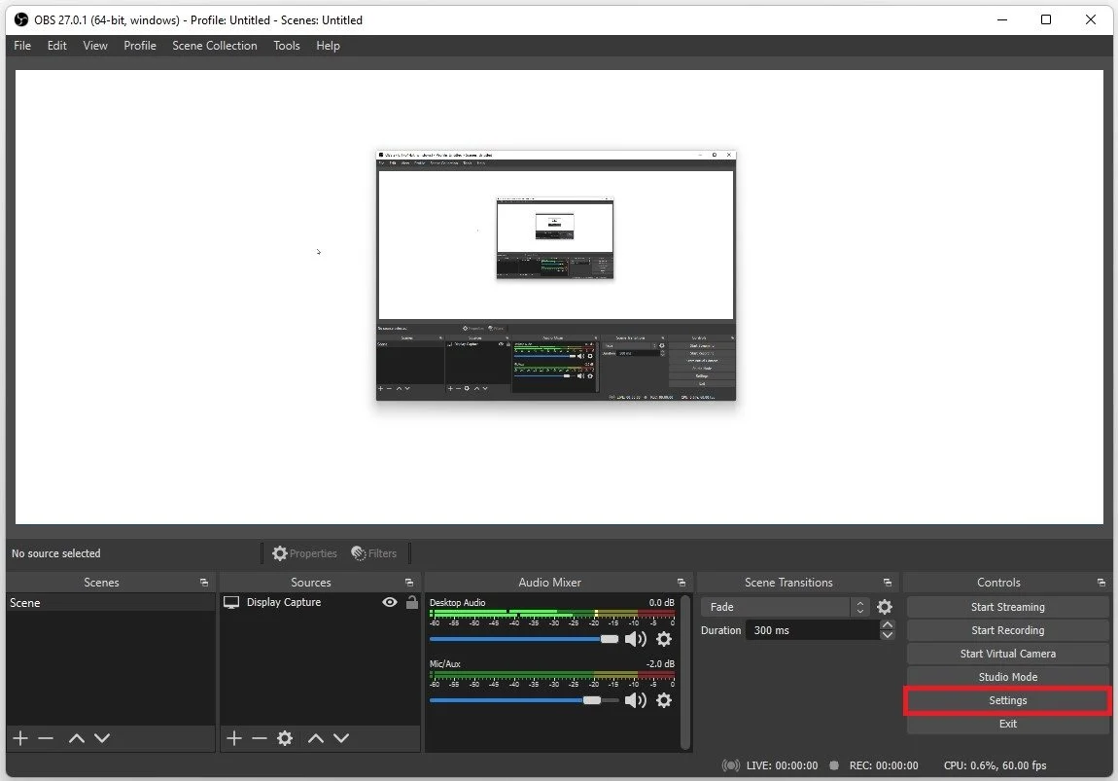Open Scene Transitions properties gear
This screenshot has height=781, width=1118.
pos(885,606)
